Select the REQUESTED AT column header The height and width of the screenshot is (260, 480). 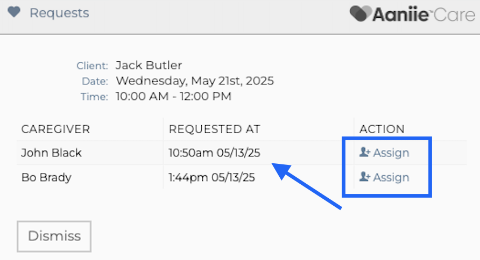click(x=214, y=129)
